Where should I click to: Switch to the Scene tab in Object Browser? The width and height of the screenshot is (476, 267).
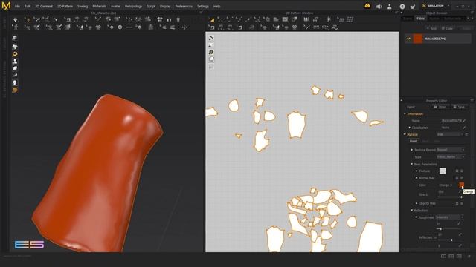pos(407,19)
